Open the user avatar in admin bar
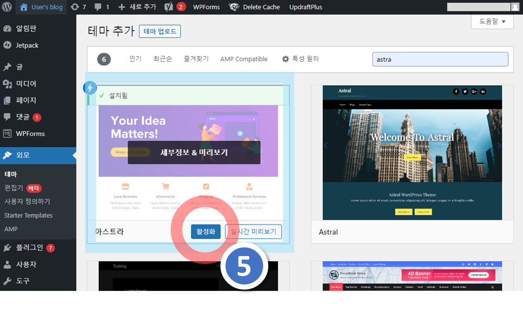Screen dimensions: 523x309 coord(515,7)
